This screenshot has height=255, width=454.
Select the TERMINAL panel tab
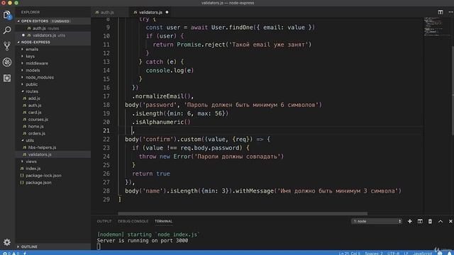pos(163,221)
